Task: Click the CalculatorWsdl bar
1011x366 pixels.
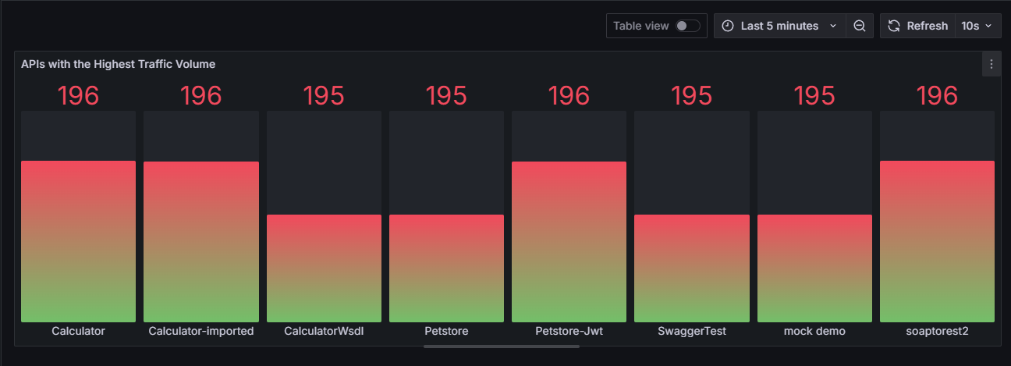Action: tap(324, 268)
